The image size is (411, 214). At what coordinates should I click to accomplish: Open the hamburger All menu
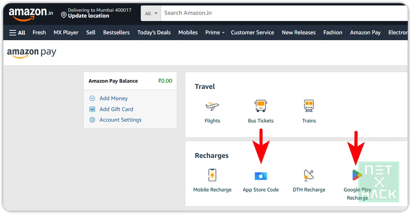point(17,33)
